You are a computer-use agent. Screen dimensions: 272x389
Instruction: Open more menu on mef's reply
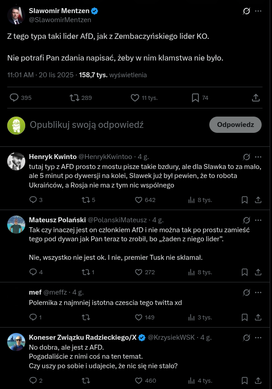click(258, 292)
